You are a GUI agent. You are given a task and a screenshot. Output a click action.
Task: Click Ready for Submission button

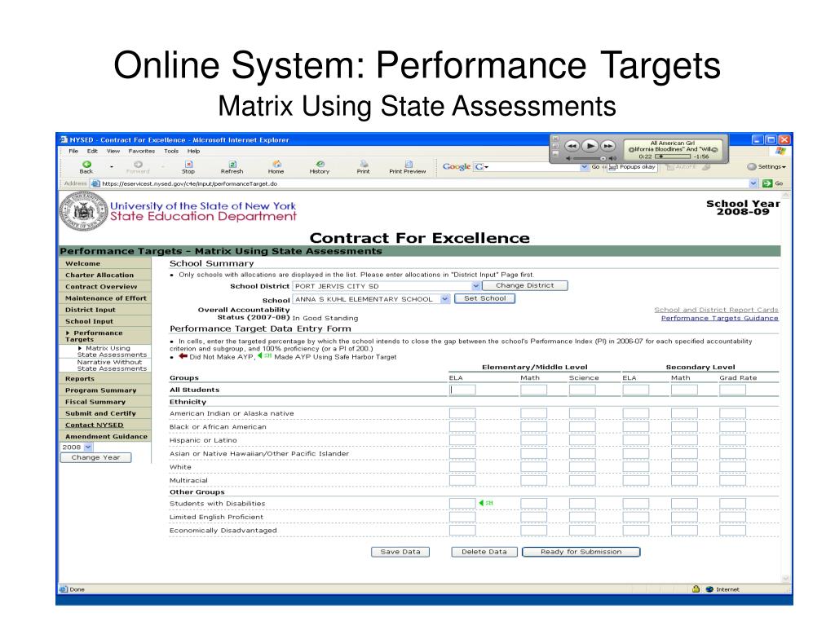tap(581, 552)
